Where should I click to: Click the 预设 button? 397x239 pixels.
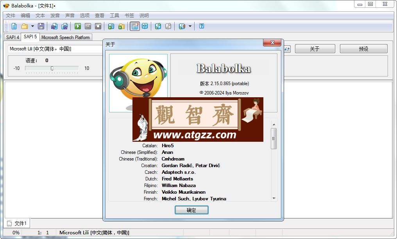[363, 49]
